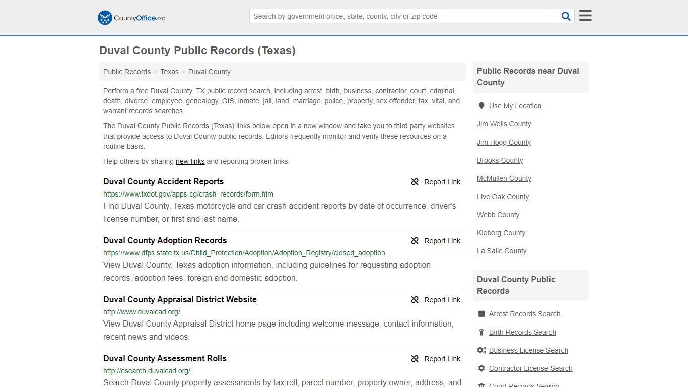
Task: Go to Texas breadcrumb
Action: pos(169,72)
